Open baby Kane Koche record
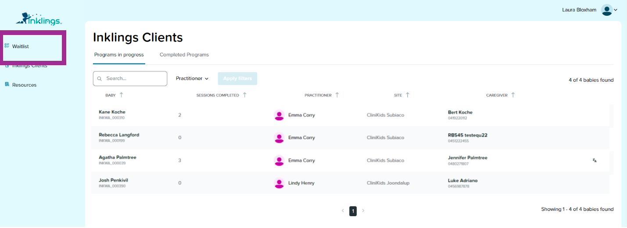 point(112,112)
